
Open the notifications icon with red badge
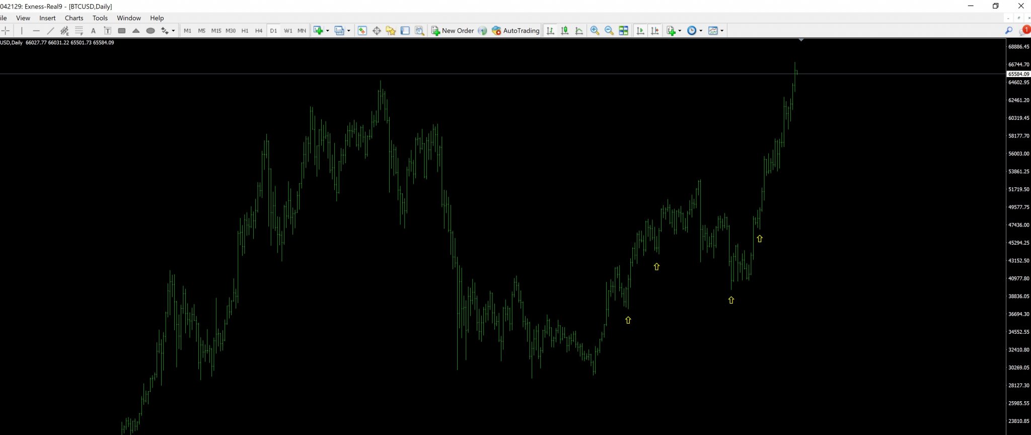1024,31
